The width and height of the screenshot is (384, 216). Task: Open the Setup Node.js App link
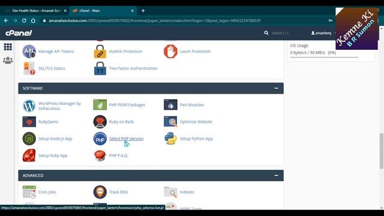click(x=55, y=139)
